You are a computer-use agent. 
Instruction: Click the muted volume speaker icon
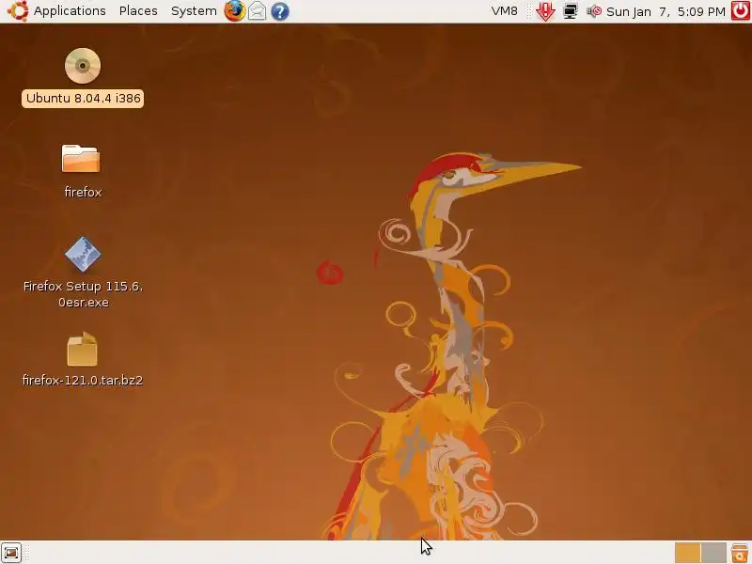(594, 11)
